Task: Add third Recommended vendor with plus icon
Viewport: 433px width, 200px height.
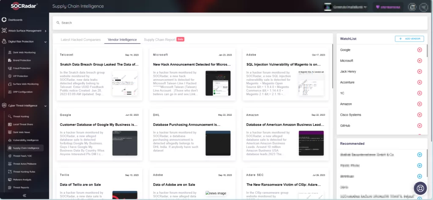Action: (419, 176)
